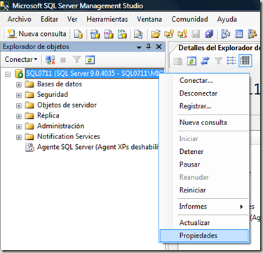
Task: Open the Herramientas menu
Action: (107, 19)
